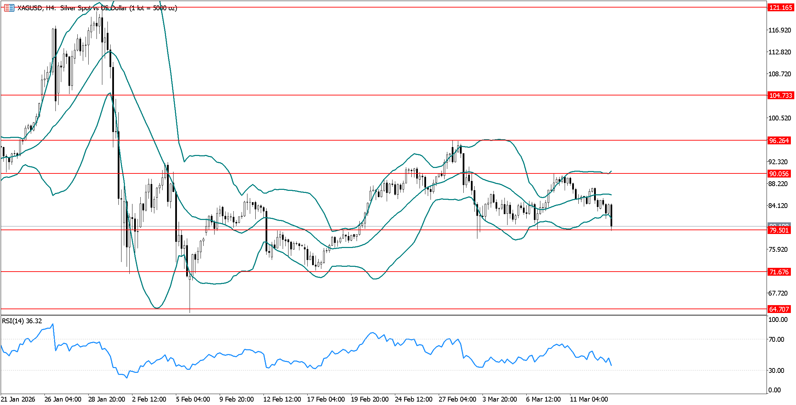Click the chart icon beside XAGUSD title
Image resolution: width=796 pixels, height=405 pixels.
9,8
